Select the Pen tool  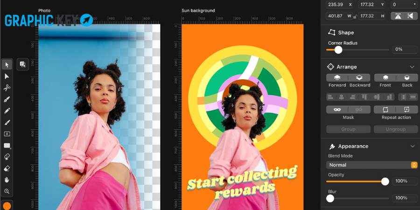pyautogui.click(x=7, y=99)
